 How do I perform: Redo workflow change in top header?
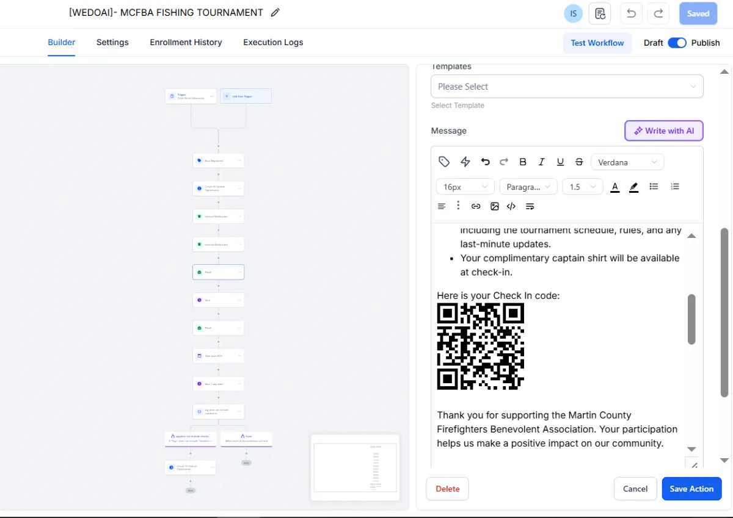click(x=658, y=13)
